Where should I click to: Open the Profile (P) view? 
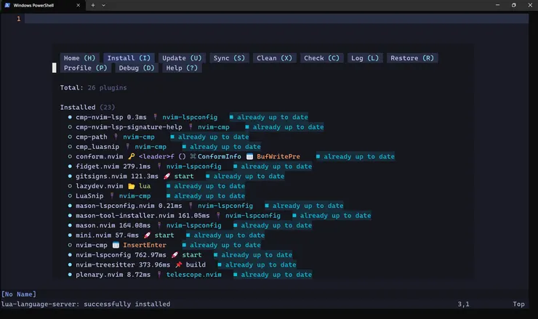pyautogui.click(x=86, y=68)
